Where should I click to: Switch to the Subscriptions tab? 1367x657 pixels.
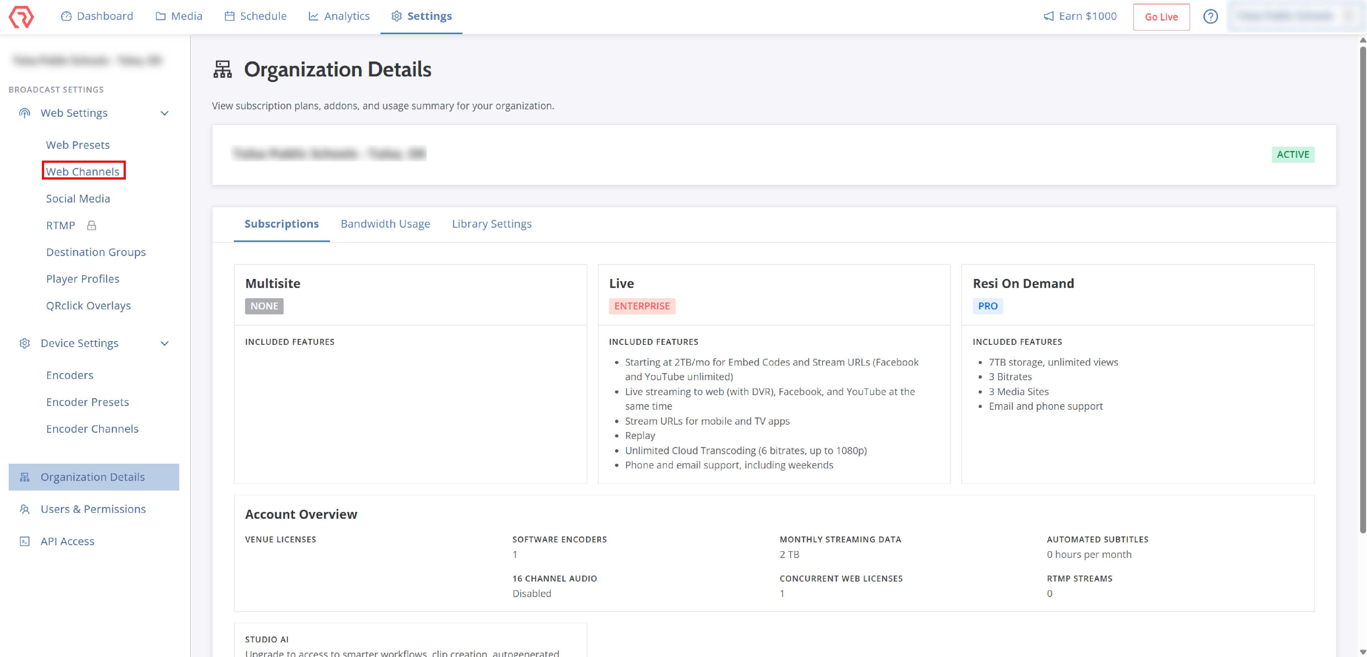click(x=281, y=224)
